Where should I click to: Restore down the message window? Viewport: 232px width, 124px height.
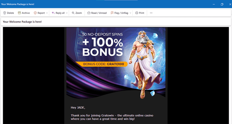222,4
